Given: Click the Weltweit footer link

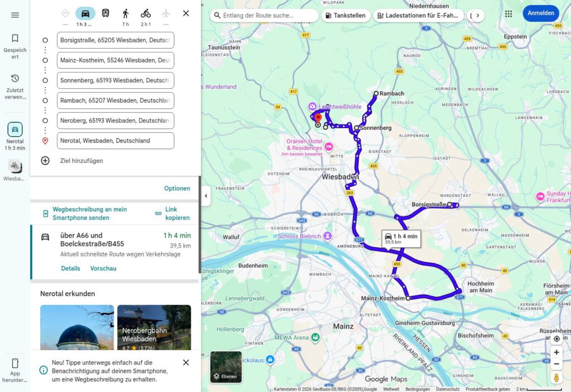Looking at the screenshot, I should pos(391,389).
